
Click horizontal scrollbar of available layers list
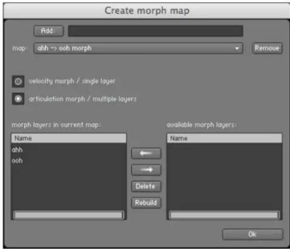224,215
